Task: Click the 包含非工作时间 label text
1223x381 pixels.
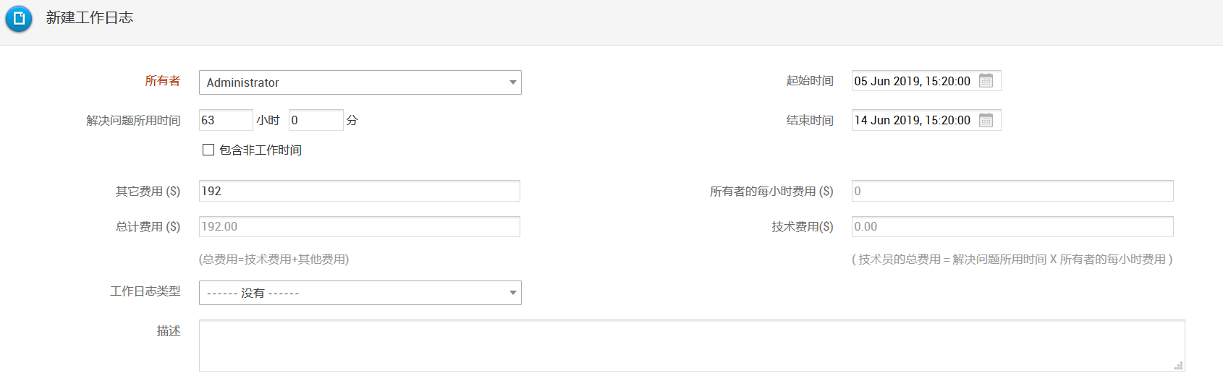Action: point(261,150)
